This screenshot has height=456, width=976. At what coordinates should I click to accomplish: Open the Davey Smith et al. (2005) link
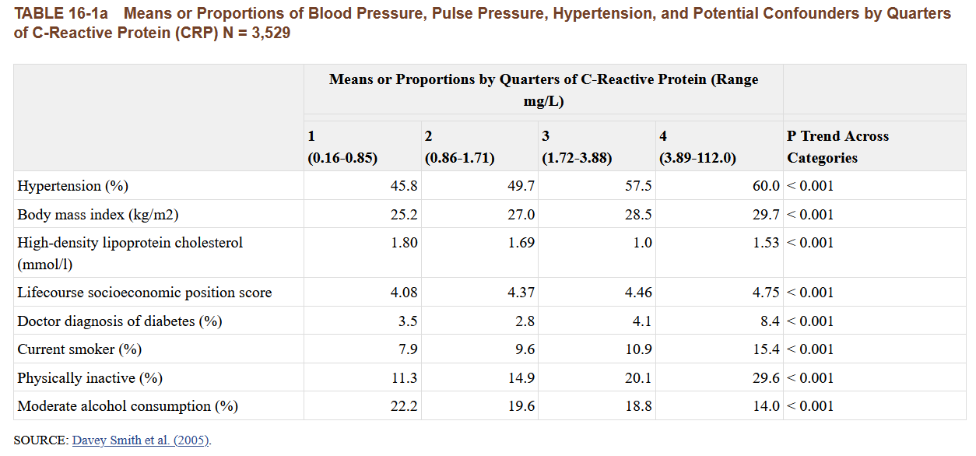pyautogui.click(x=140, y=440)
